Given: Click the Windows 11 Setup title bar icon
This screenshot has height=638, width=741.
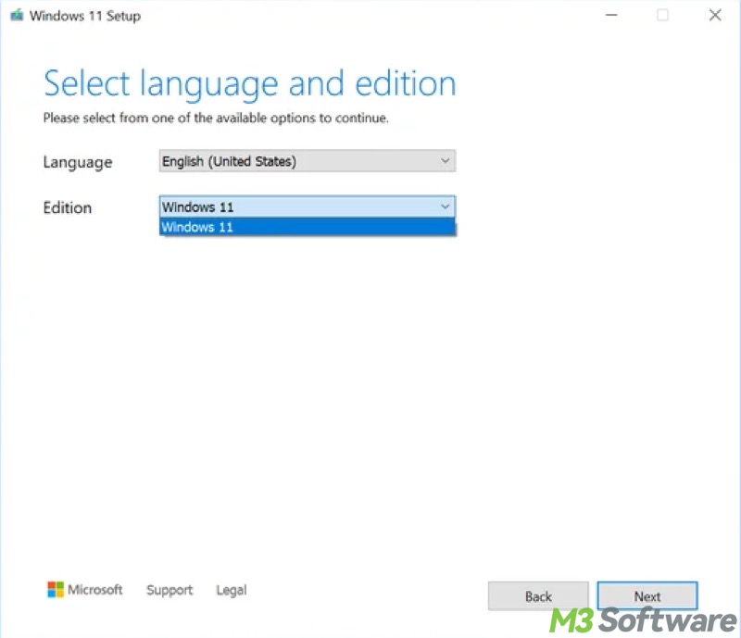Looking at the screenshot, I should 17,16.
